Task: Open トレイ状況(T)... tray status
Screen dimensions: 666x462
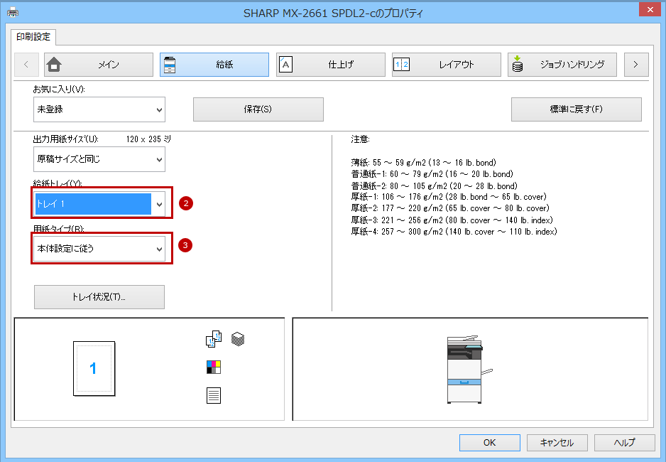Action: pyautogui.click(x=99, y=297)
